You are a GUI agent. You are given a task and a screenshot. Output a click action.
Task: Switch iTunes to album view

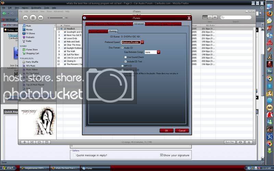pos(210,17)
